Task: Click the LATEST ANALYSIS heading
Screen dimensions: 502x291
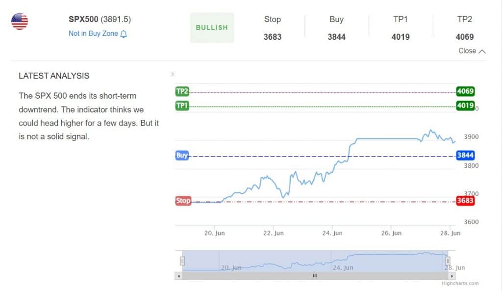Action: pyautogui.click(x=54, y=76)
